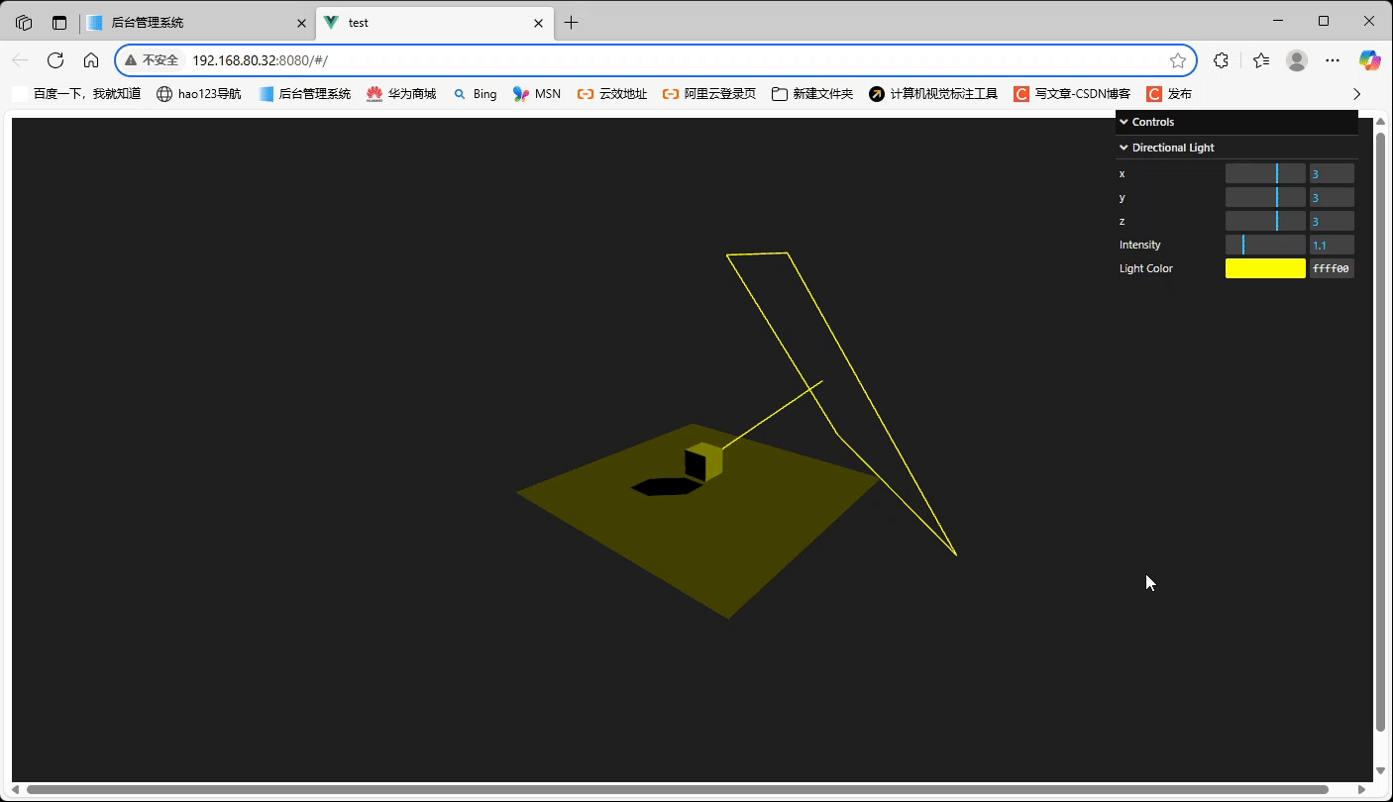Open the browser three-dot settings menu

coord(1333,59)
